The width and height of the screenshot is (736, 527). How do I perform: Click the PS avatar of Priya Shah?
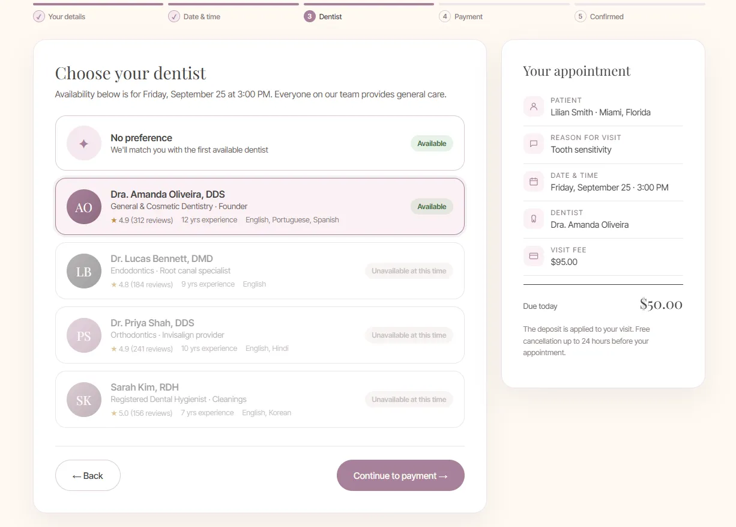coord(84,335)
